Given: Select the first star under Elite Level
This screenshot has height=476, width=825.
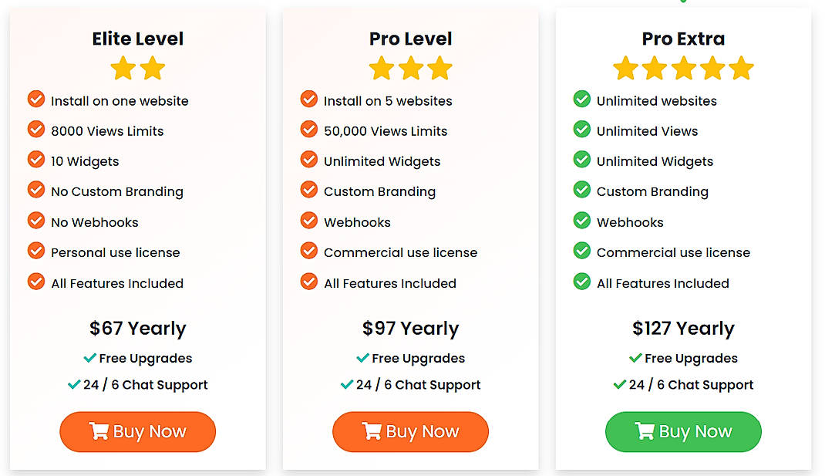Looking at the screenshot, I should (122, 68).
